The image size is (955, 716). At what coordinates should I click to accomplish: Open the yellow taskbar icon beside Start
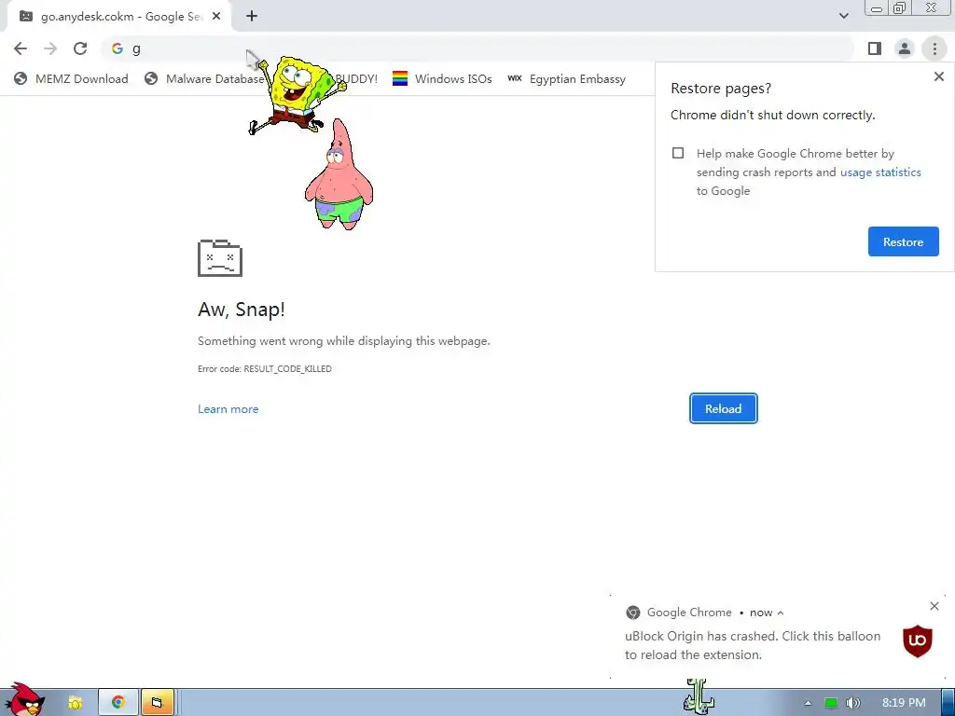point(75,703)
